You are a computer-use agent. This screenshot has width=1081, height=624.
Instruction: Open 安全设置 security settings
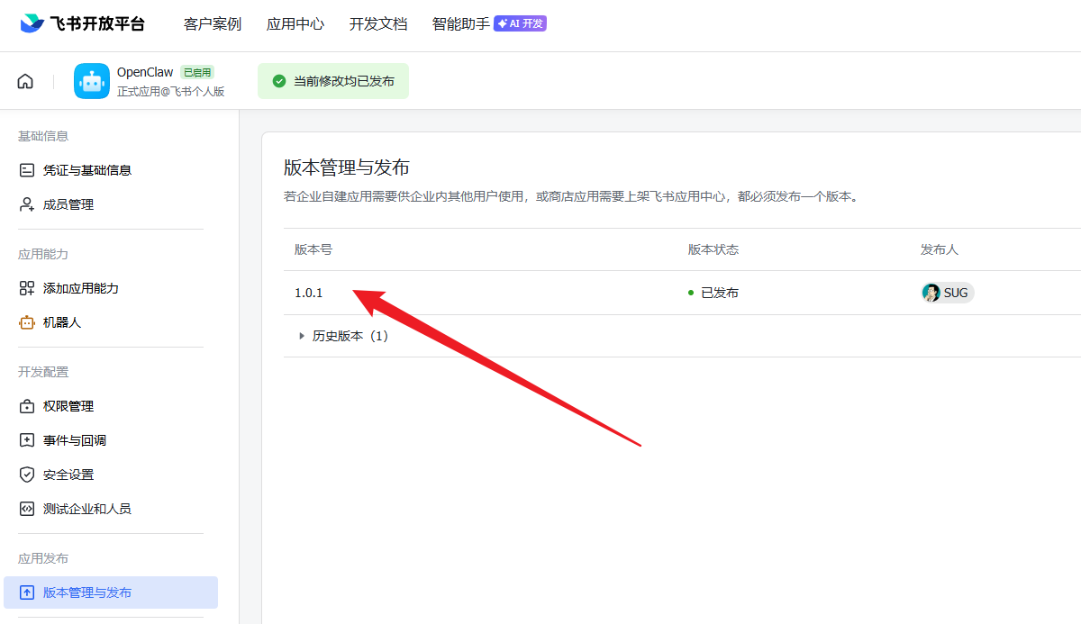pyautogui.click(x=68, y=475)
